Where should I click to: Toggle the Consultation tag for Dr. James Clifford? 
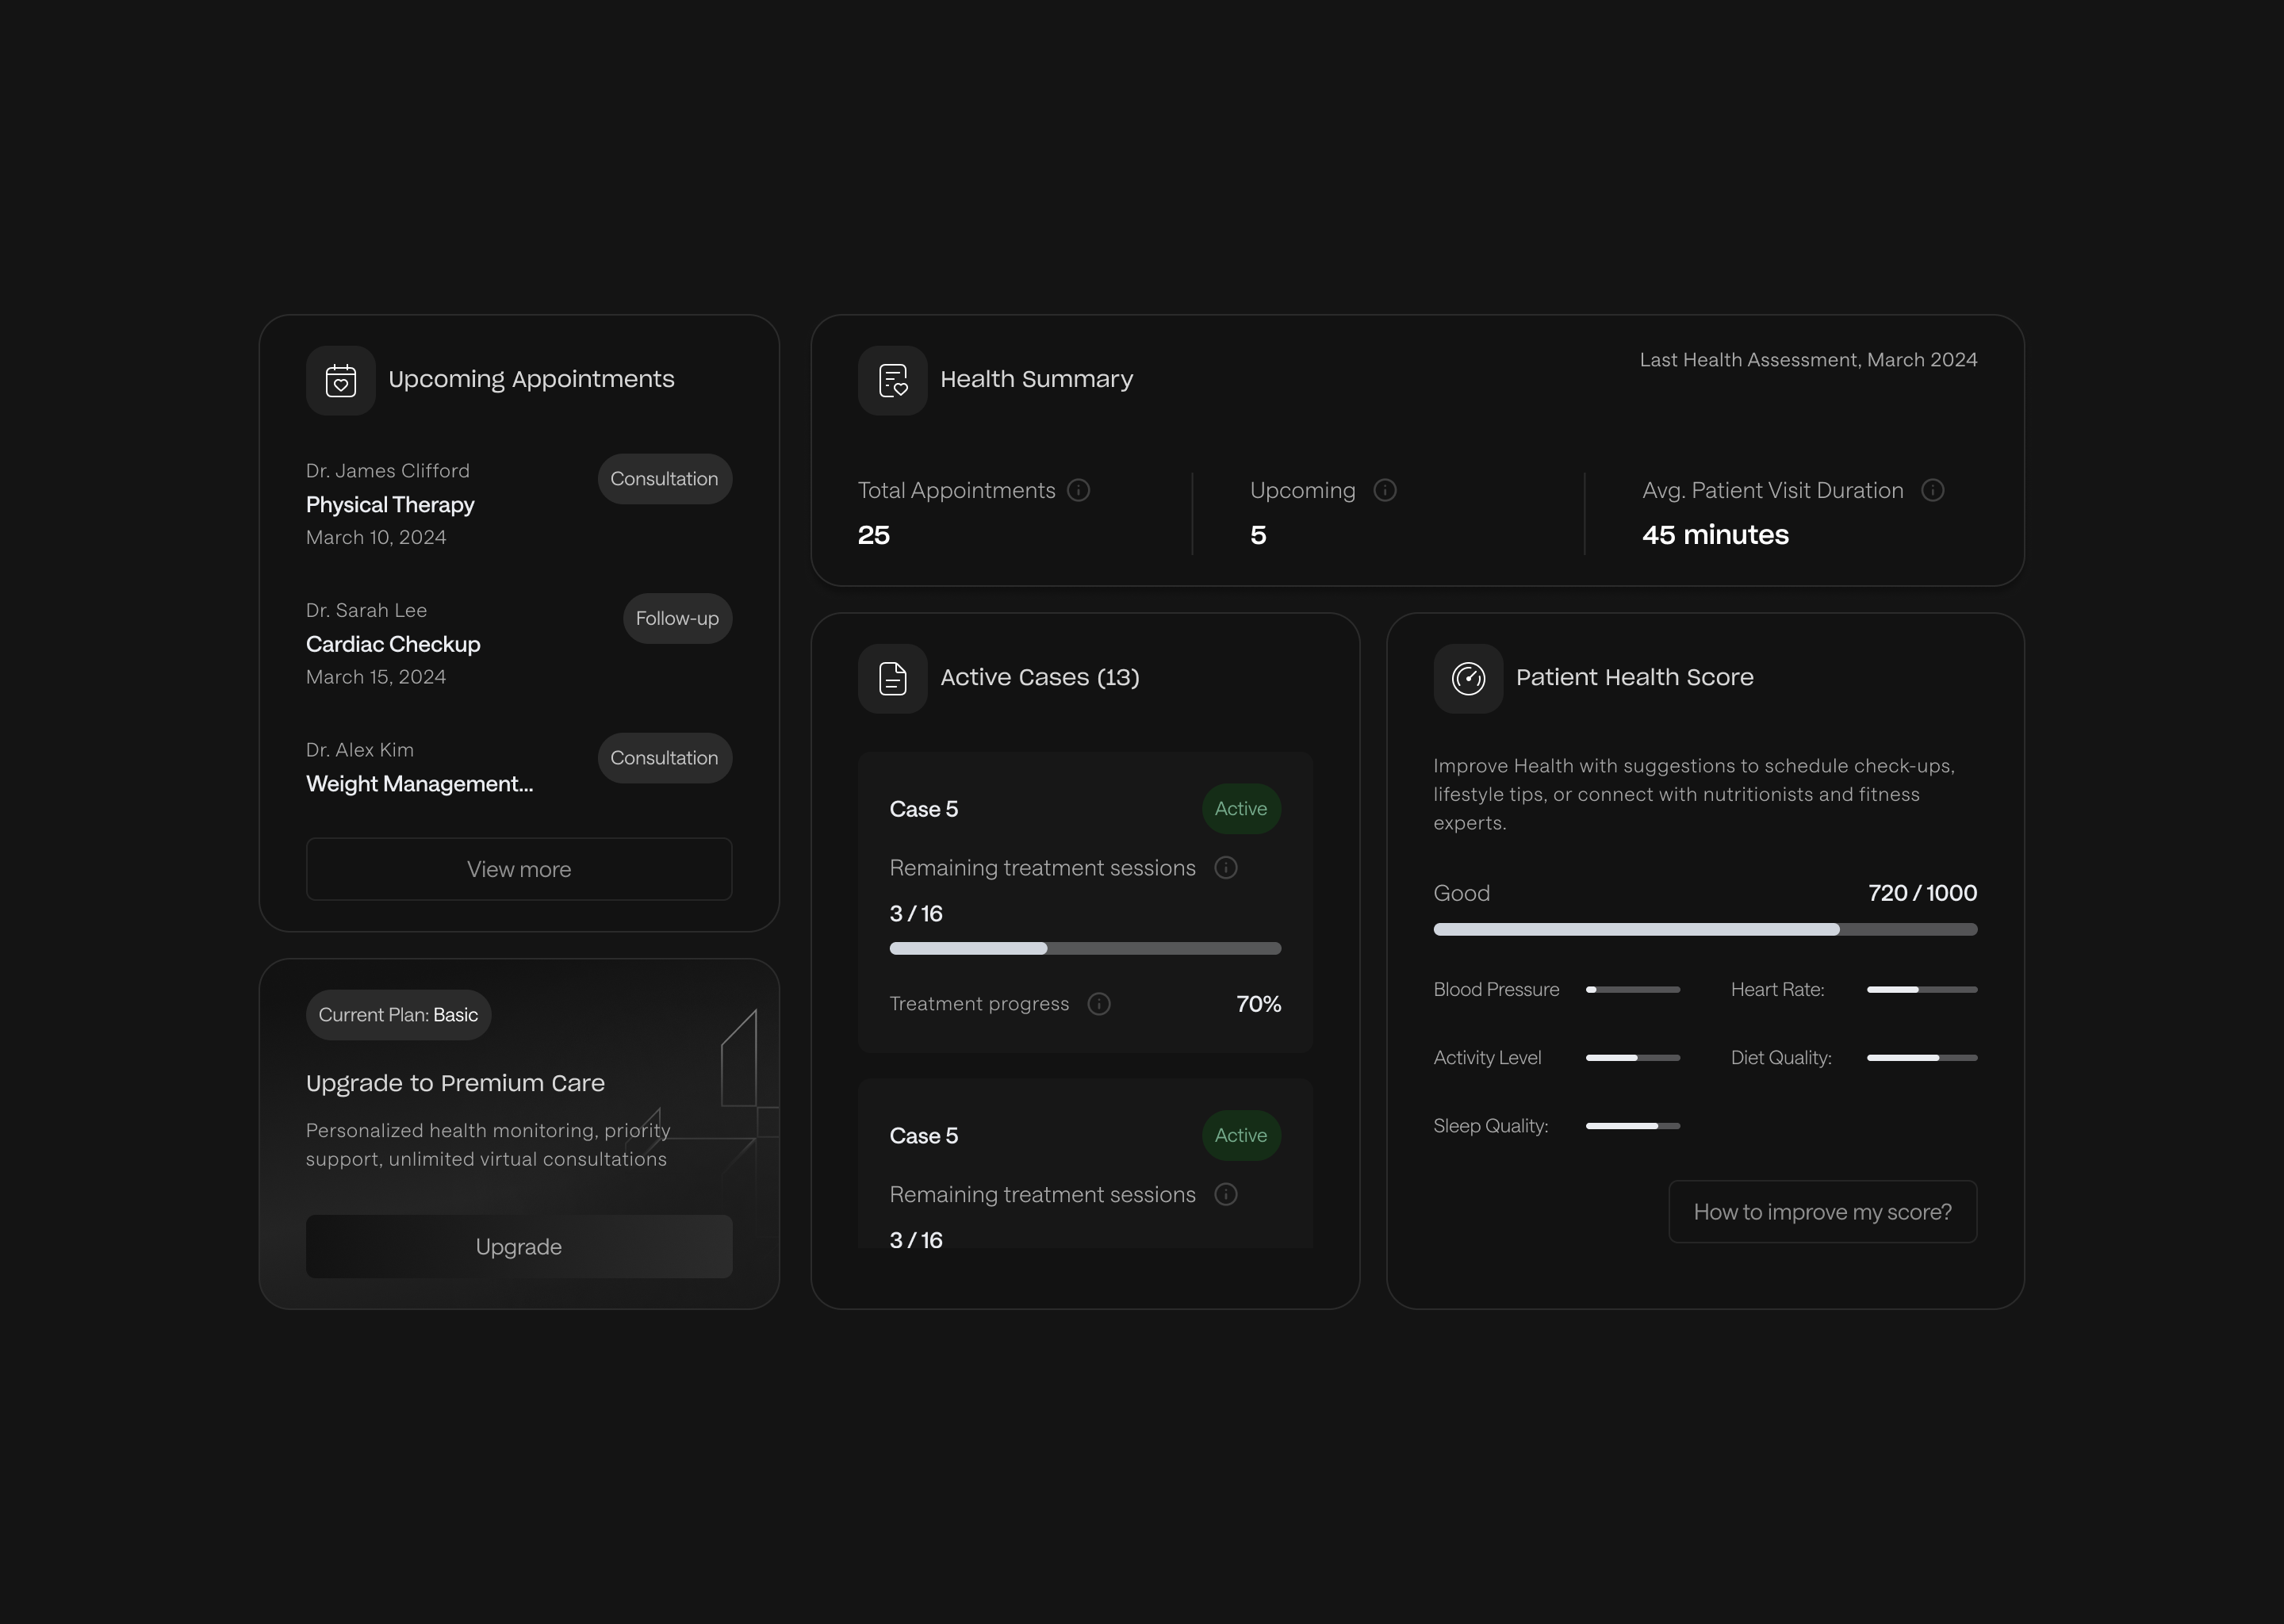(x=663, y=479)
